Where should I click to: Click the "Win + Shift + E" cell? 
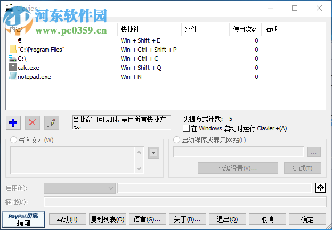pyautogui.click(x=140, y=40)
